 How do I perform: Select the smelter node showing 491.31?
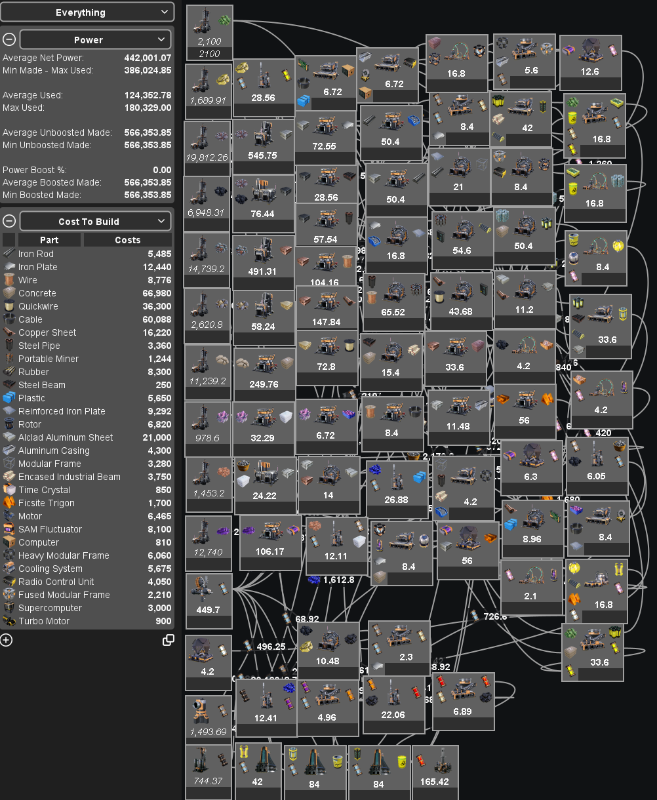click(x=263, y=262)
